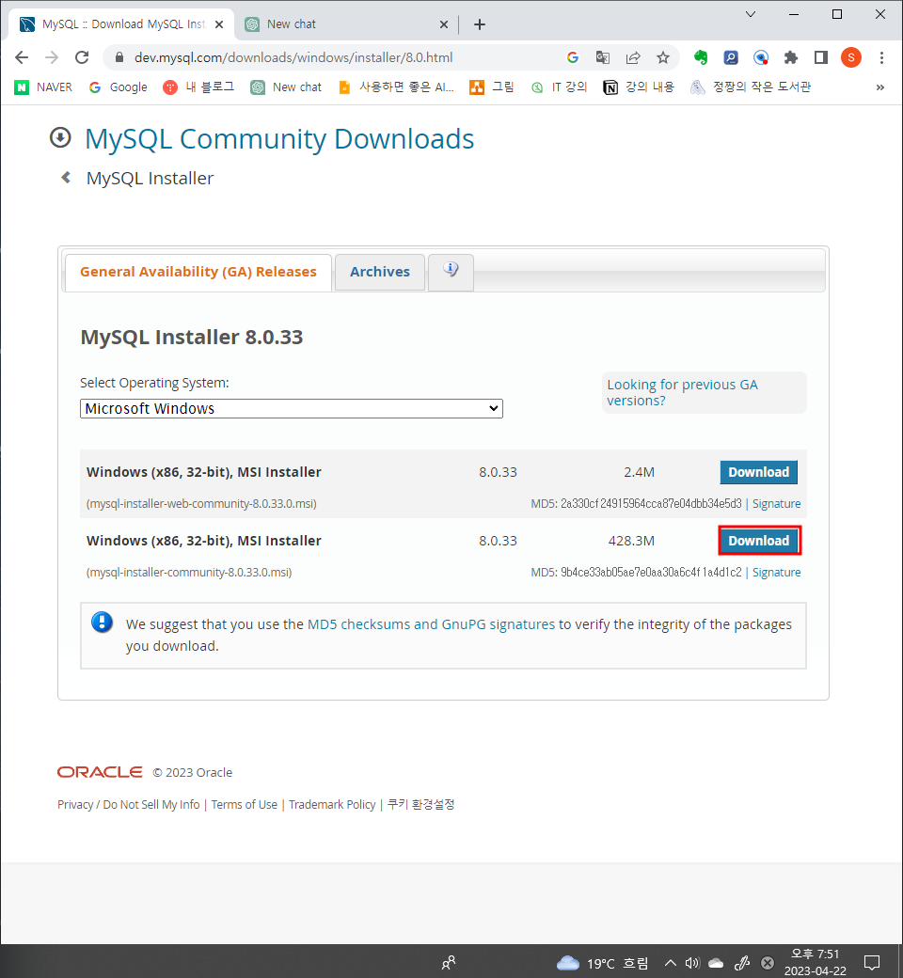Open 내 블로그 bookmark
This screenshot has height=978, width=903.
click(198, 87)
